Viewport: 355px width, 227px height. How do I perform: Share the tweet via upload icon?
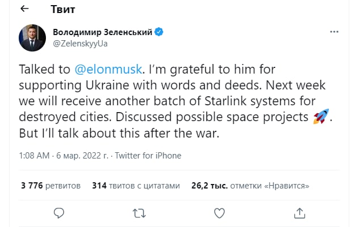299,213
